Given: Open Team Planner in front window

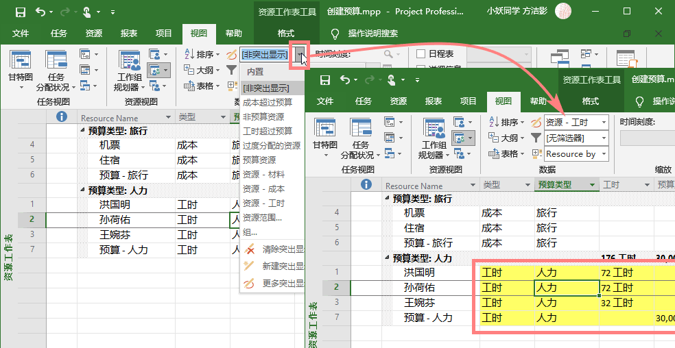Looking at the screenshot, I should pos(434,138).
